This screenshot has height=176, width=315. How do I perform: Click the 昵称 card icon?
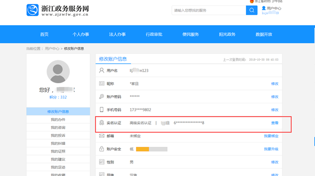coord(101,84)
